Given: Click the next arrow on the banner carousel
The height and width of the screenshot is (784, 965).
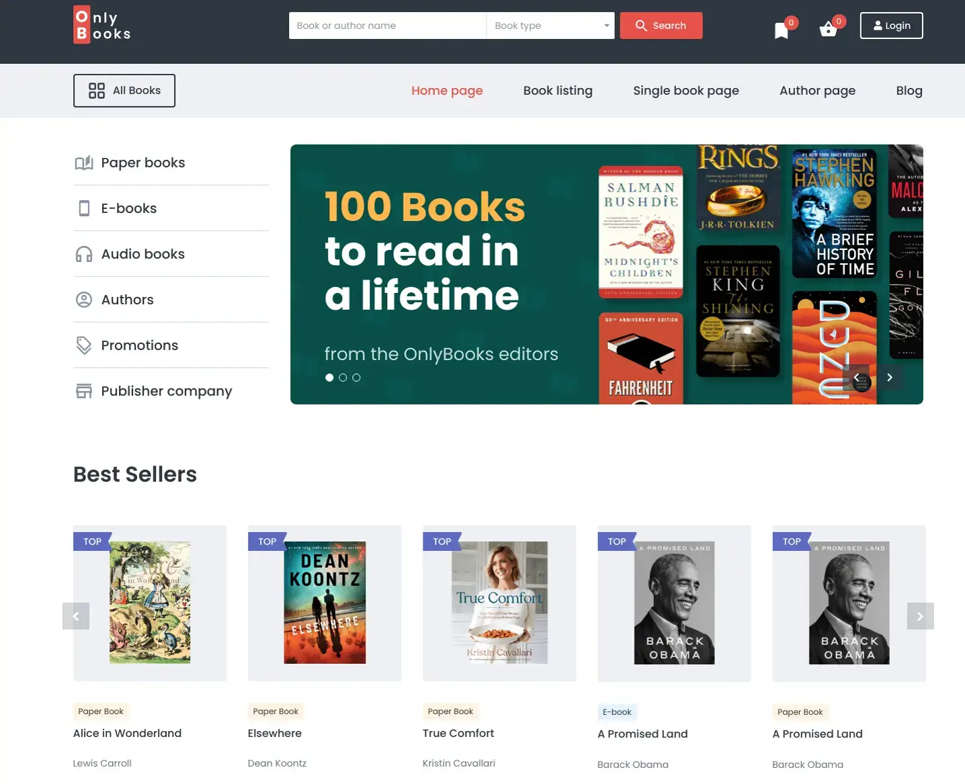Looking at the screenshot, I should click(889, 378).
